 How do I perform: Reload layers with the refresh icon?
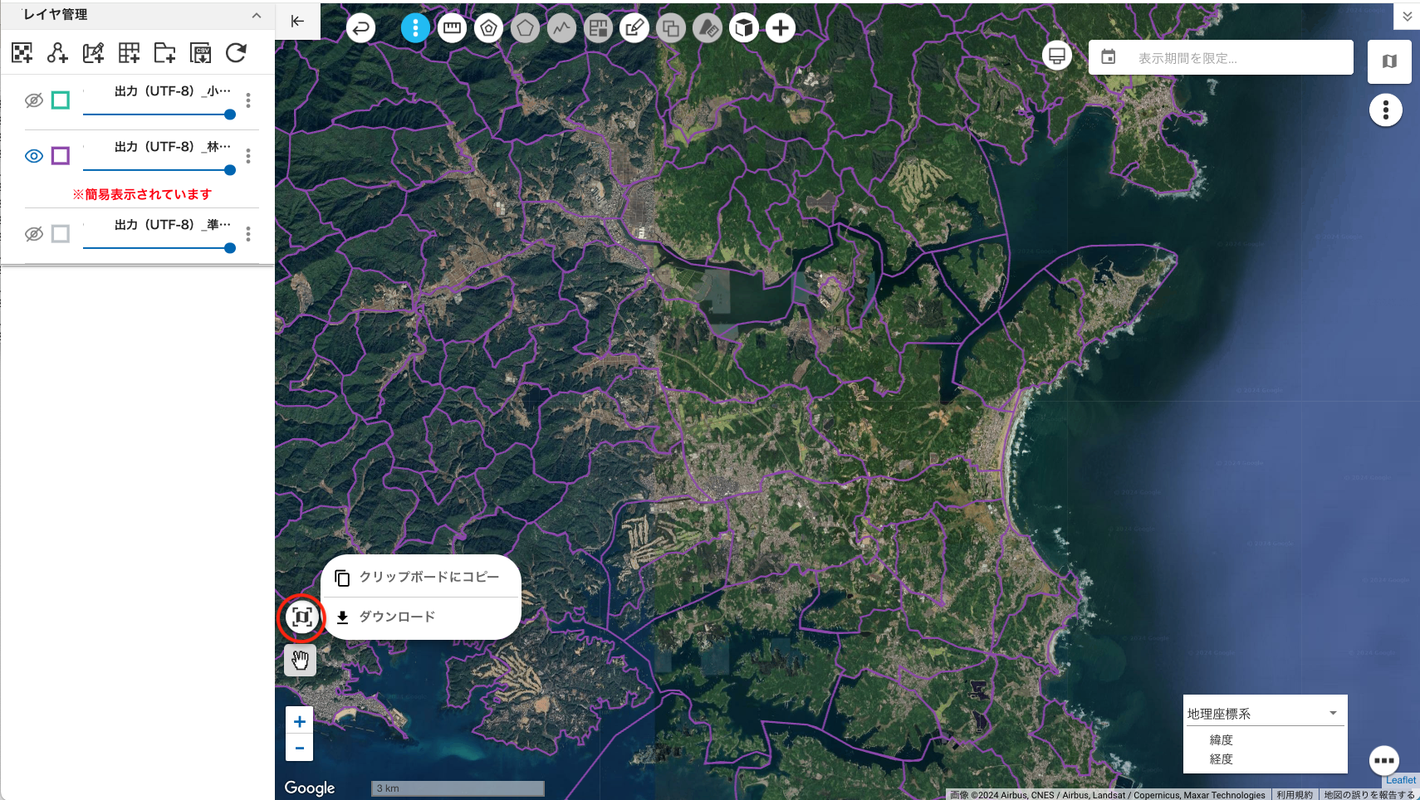click(x=236, y=53)
